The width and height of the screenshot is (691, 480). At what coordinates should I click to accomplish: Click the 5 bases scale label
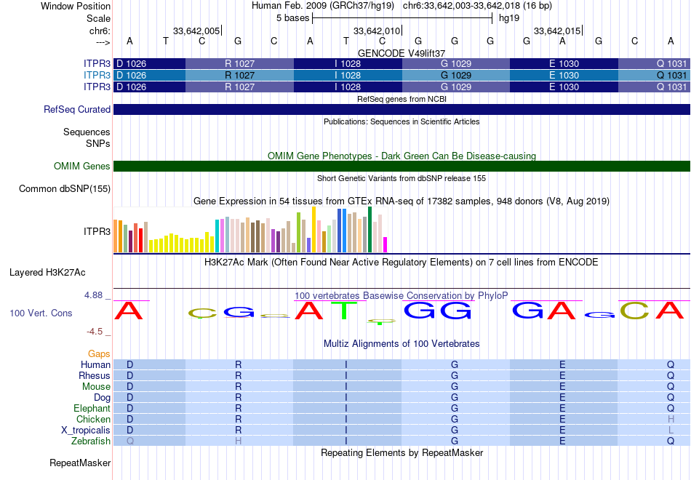292,18
